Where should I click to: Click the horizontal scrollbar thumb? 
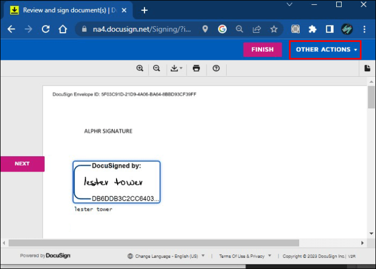(154, 243)
